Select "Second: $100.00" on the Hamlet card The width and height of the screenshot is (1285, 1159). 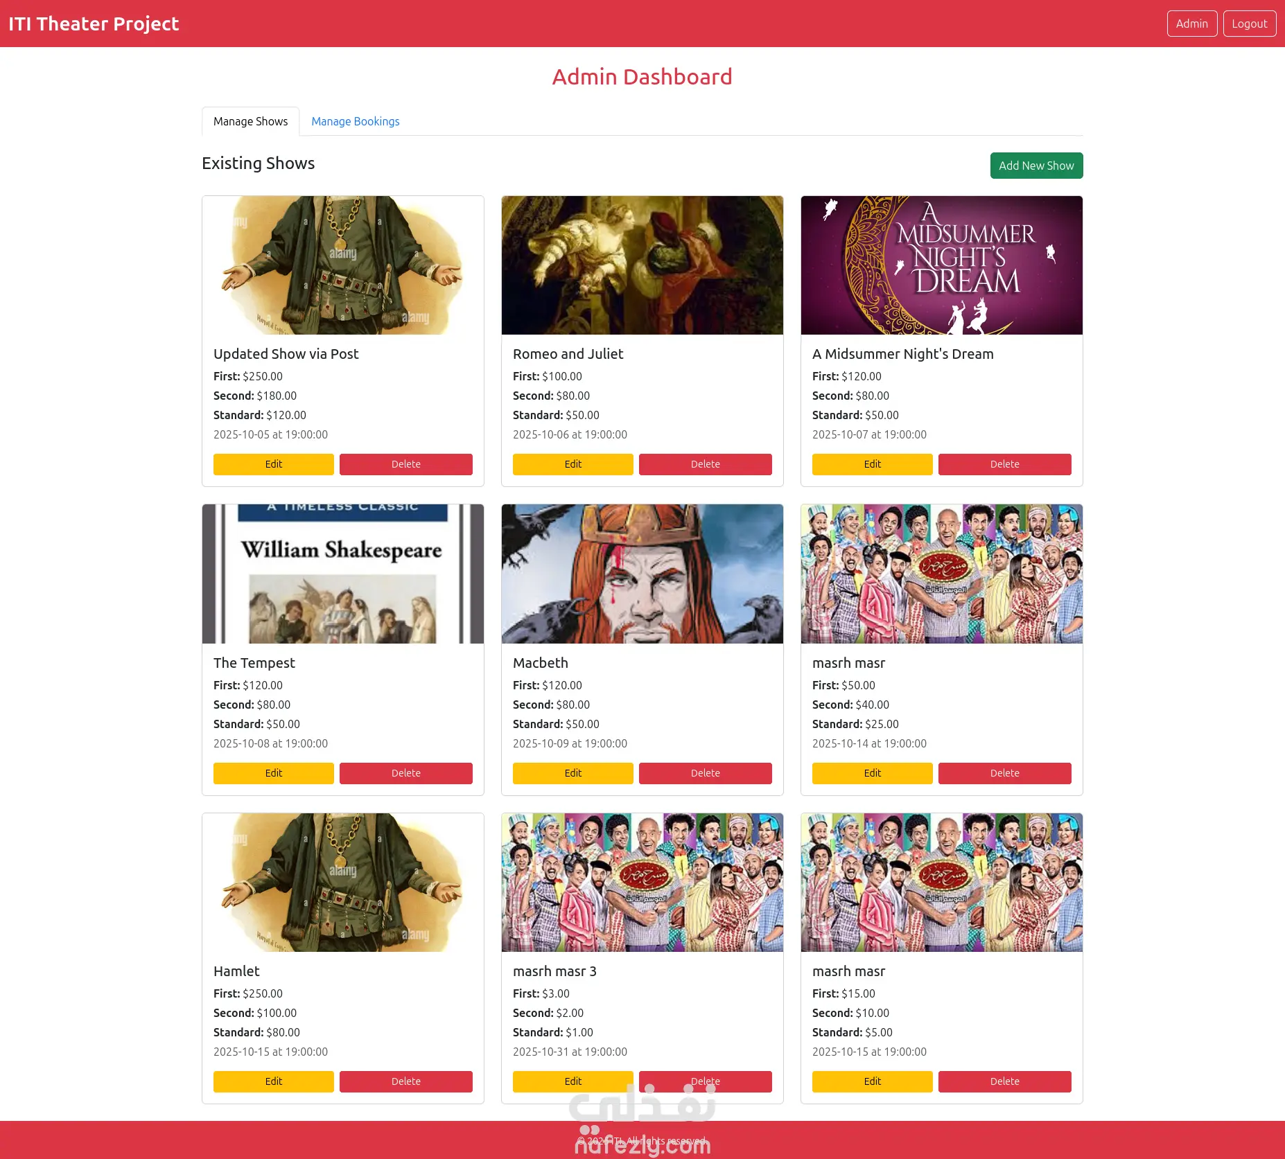point(255,1013)
